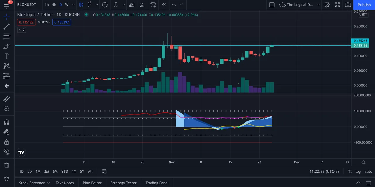375x187 pixels.
Task: Open the time axis settings gear
Action: tap(363, 162)
